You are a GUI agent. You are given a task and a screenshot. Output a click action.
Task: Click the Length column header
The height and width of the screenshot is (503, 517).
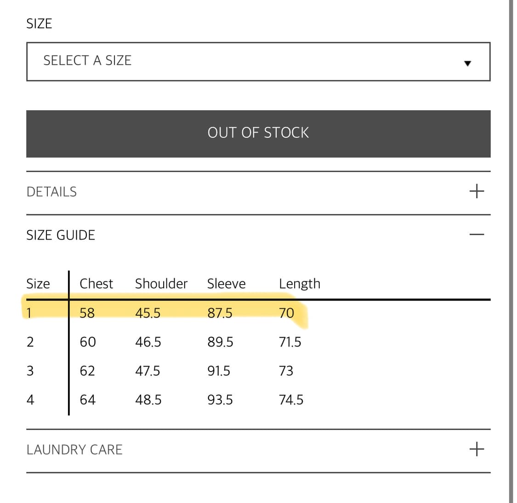[x=299, y=284]
